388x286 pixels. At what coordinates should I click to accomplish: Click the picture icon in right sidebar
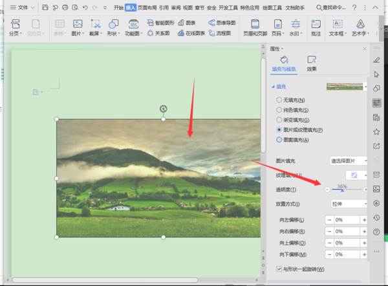click(376, 189)
